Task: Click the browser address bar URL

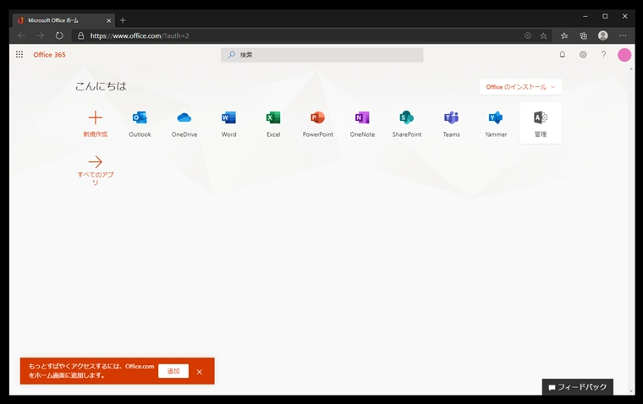Action: click(x=140, y=35)
